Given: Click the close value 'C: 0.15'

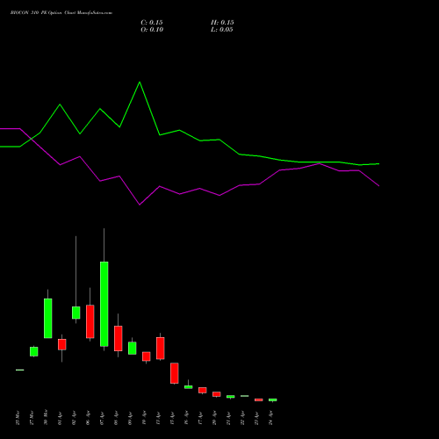Looking at the screenshot, I should point(152,23).
